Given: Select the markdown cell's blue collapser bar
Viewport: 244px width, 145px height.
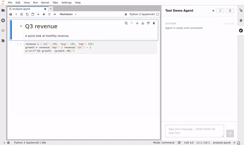Looking at the screenshot, I should point(11,30).
